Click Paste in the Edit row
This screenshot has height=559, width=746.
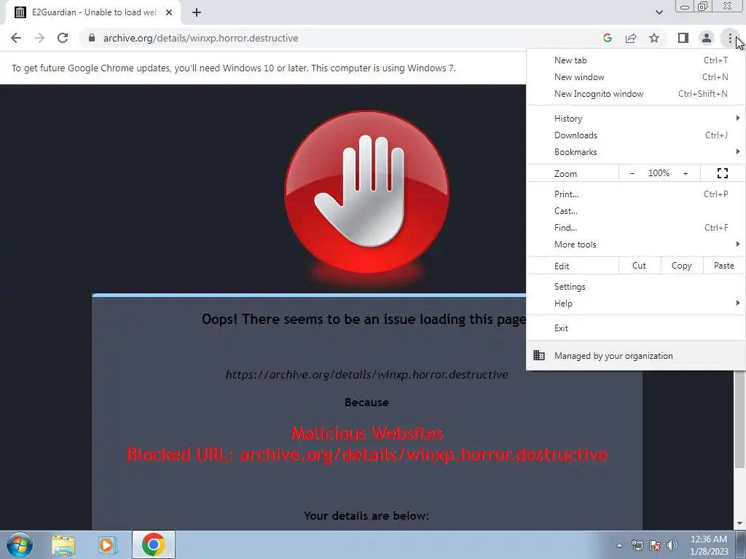723,266
